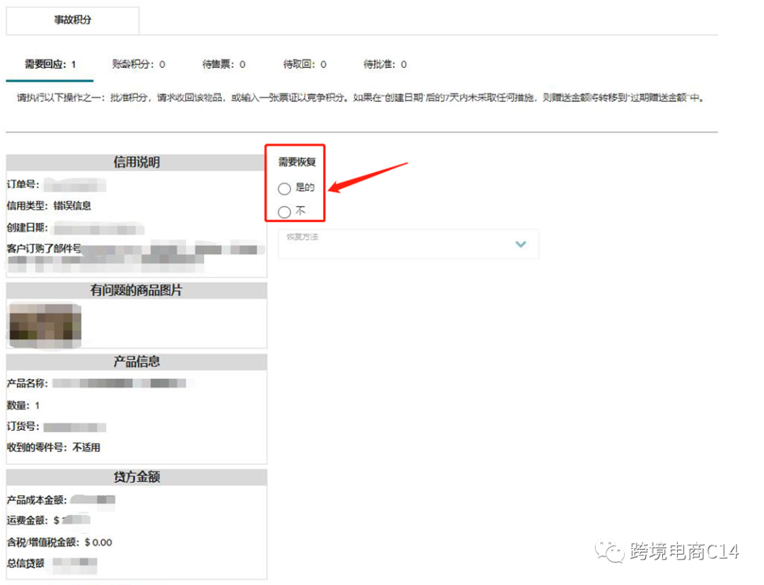The width and height of the screenshot is (764, 585).
Task: Open the 事故积分 tab
Action: tap(73, 20)
